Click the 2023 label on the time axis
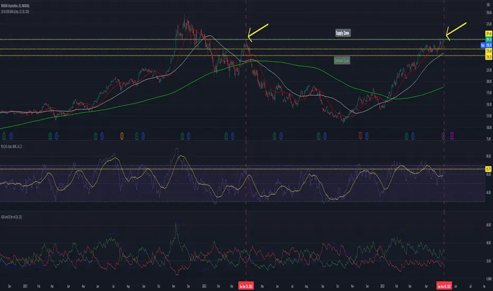 pyautogui.click(x=382, y=286)
